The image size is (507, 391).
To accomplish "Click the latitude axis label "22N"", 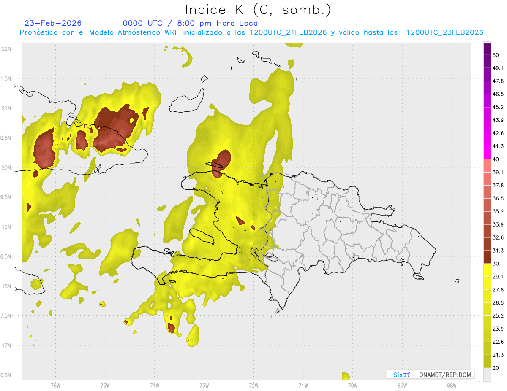I will pyautogui.click(x=6, y=49).
